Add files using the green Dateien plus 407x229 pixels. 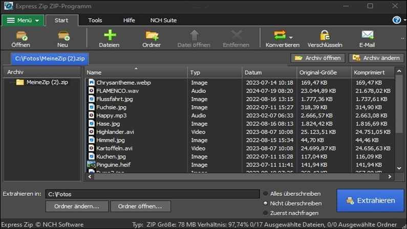(110, 35)
